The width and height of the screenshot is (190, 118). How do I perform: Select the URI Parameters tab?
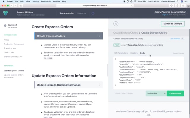coord(121,53)
